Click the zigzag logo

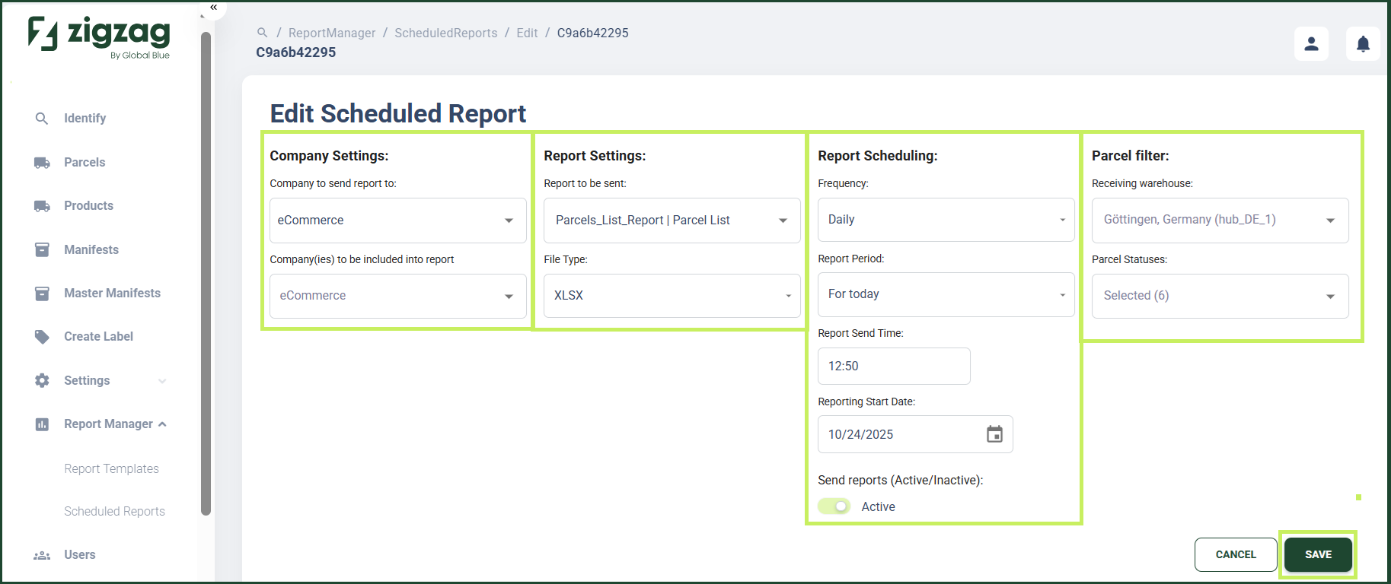click(x=99, y=36)
